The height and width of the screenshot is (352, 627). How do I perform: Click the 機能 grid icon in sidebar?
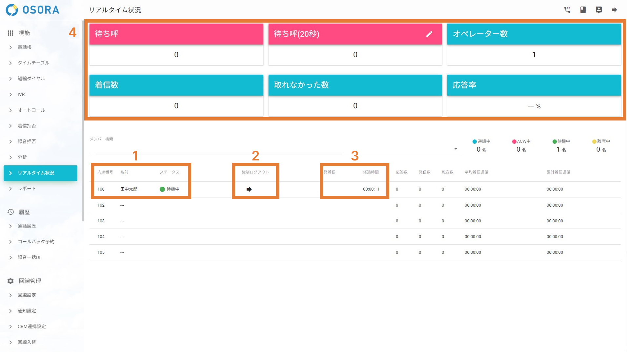[10, 33]
